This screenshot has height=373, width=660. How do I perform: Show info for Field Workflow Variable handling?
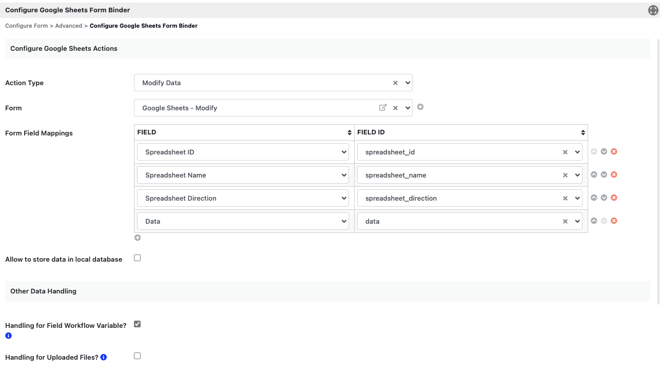point(8,336)
